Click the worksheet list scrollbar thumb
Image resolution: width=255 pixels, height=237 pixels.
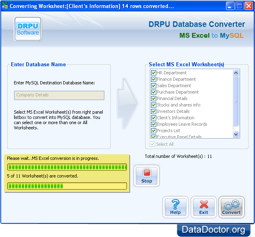point(236,101)
